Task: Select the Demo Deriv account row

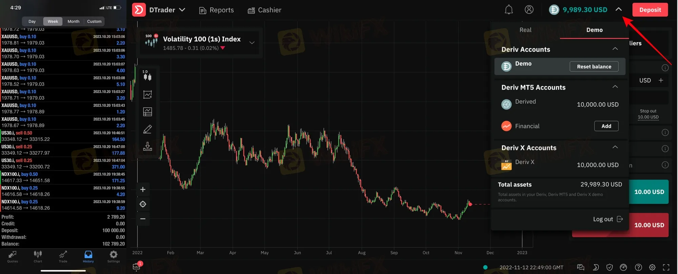Action: coord(560,66)
